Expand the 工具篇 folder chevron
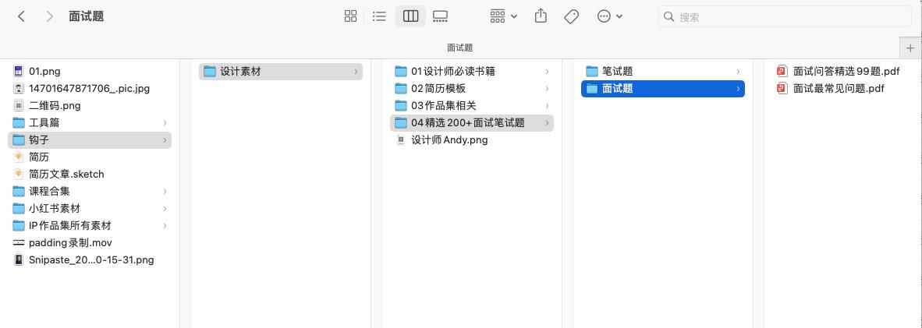 tap(165, 123)
